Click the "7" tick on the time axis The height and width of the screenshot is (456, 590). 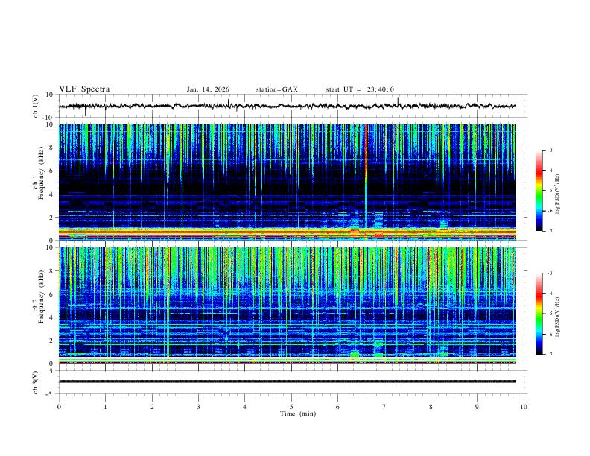(384, 407)
